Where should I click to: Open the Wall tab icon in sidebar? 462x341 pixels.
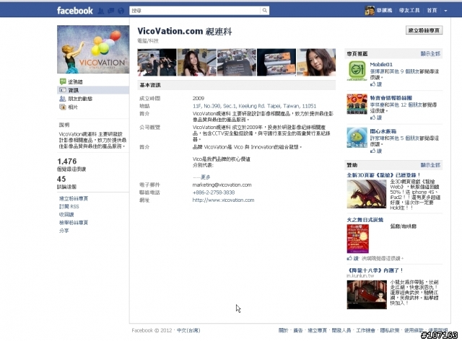pyautogui.click(x=63, y=81)
